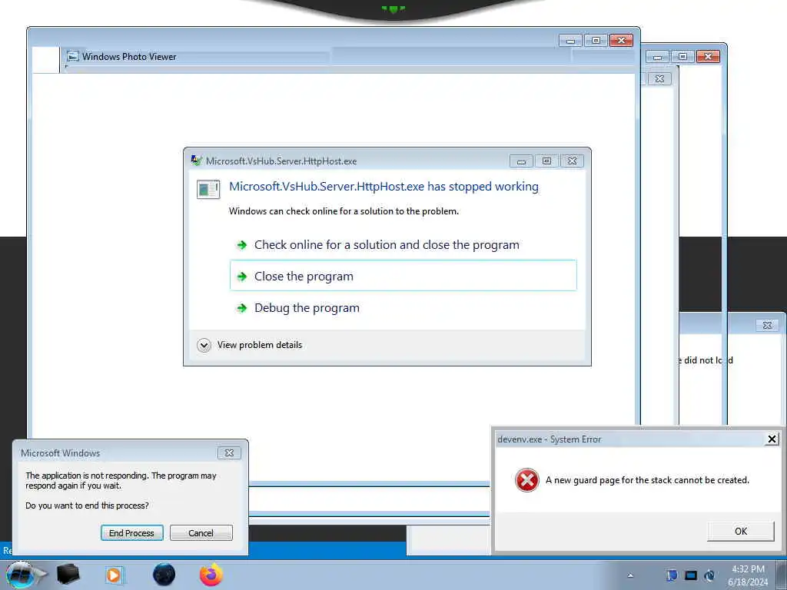Click the red error icon in System Error dialog
The height and width of the screenshot is (590, 787).
(527, 480)
